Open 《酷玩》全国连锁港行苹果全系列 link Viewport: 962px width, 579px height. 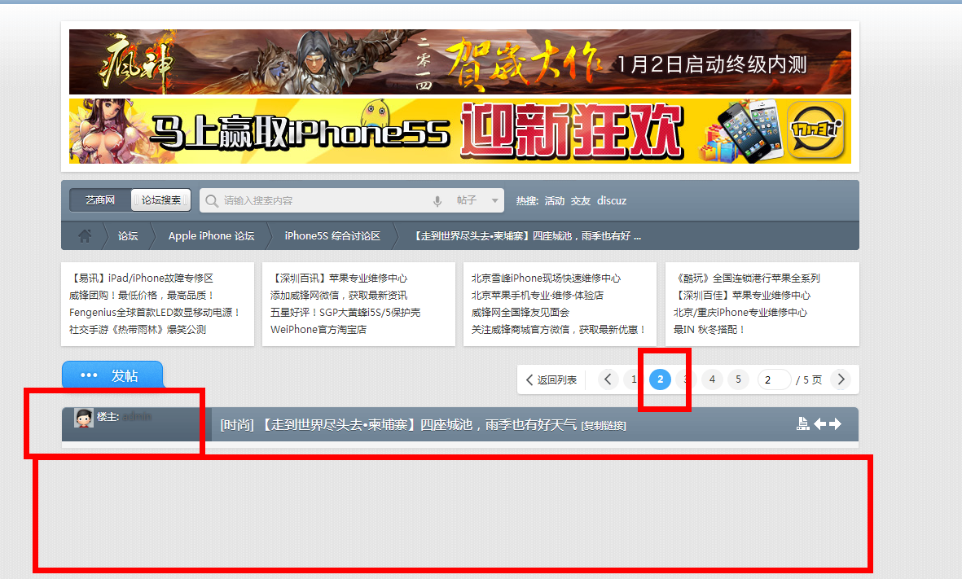point(747,278)
